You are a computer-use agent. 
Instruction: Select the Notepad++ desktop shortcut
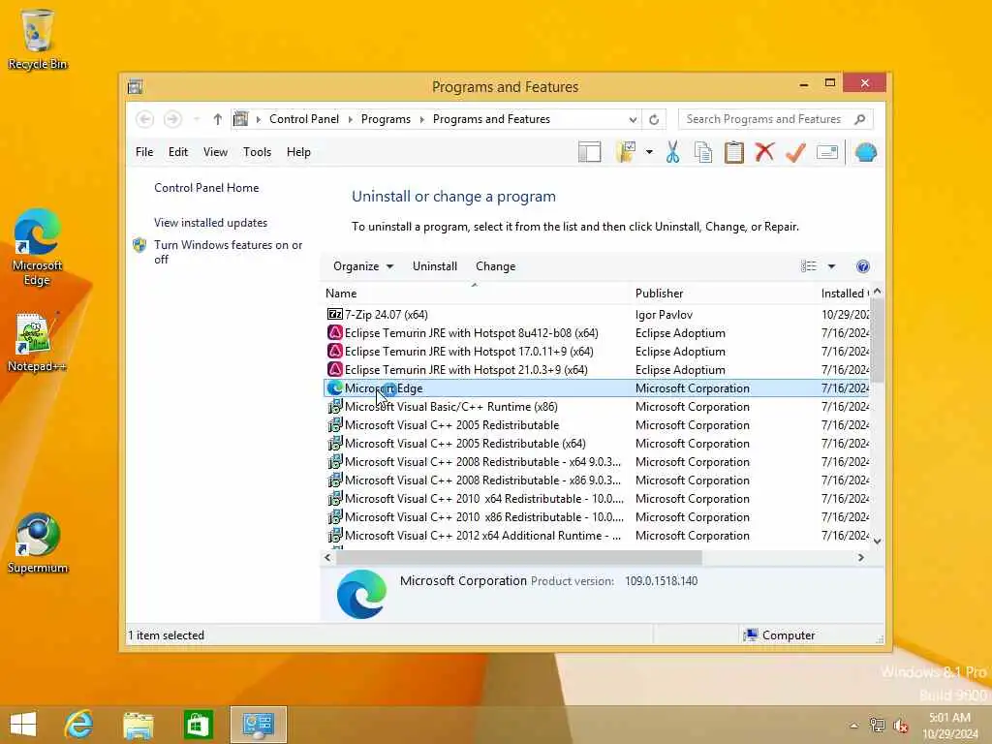point(36,342)
